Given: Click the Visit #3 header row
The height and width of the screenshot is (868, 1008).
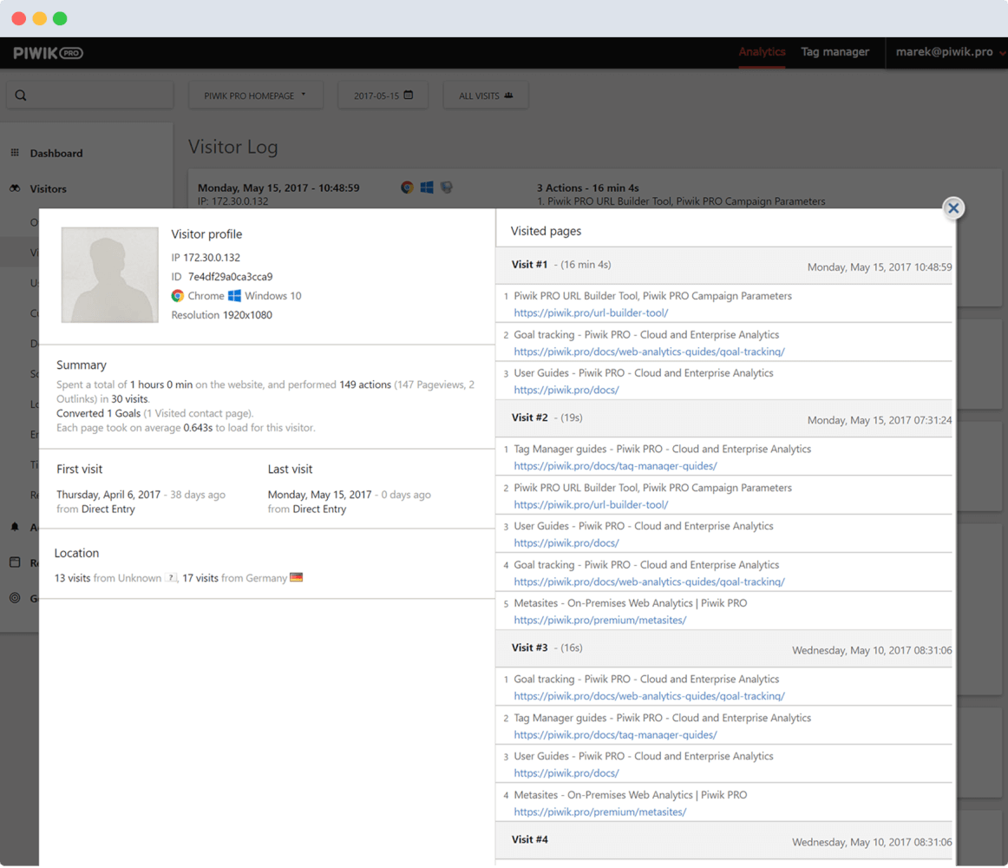Looking at the screenshot, I should 724,648.
